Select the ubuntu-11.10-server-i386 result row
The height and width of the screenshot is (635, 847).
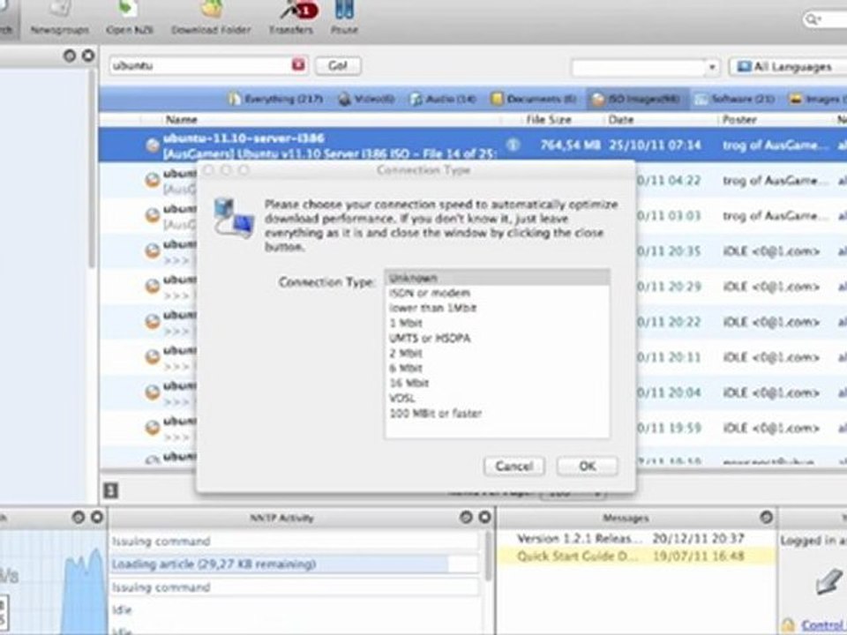click(473, 146)
